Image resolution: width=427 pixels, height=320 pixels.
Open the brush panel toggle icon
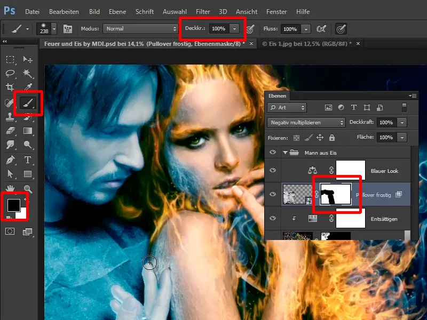(68, 29)
